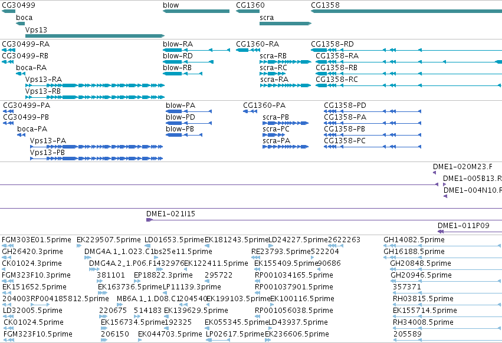This screenshot has width=502, height=343.
Task: Click the CG1360-RA transcript label
Action: pyautogui.click(x=258, y=44)
